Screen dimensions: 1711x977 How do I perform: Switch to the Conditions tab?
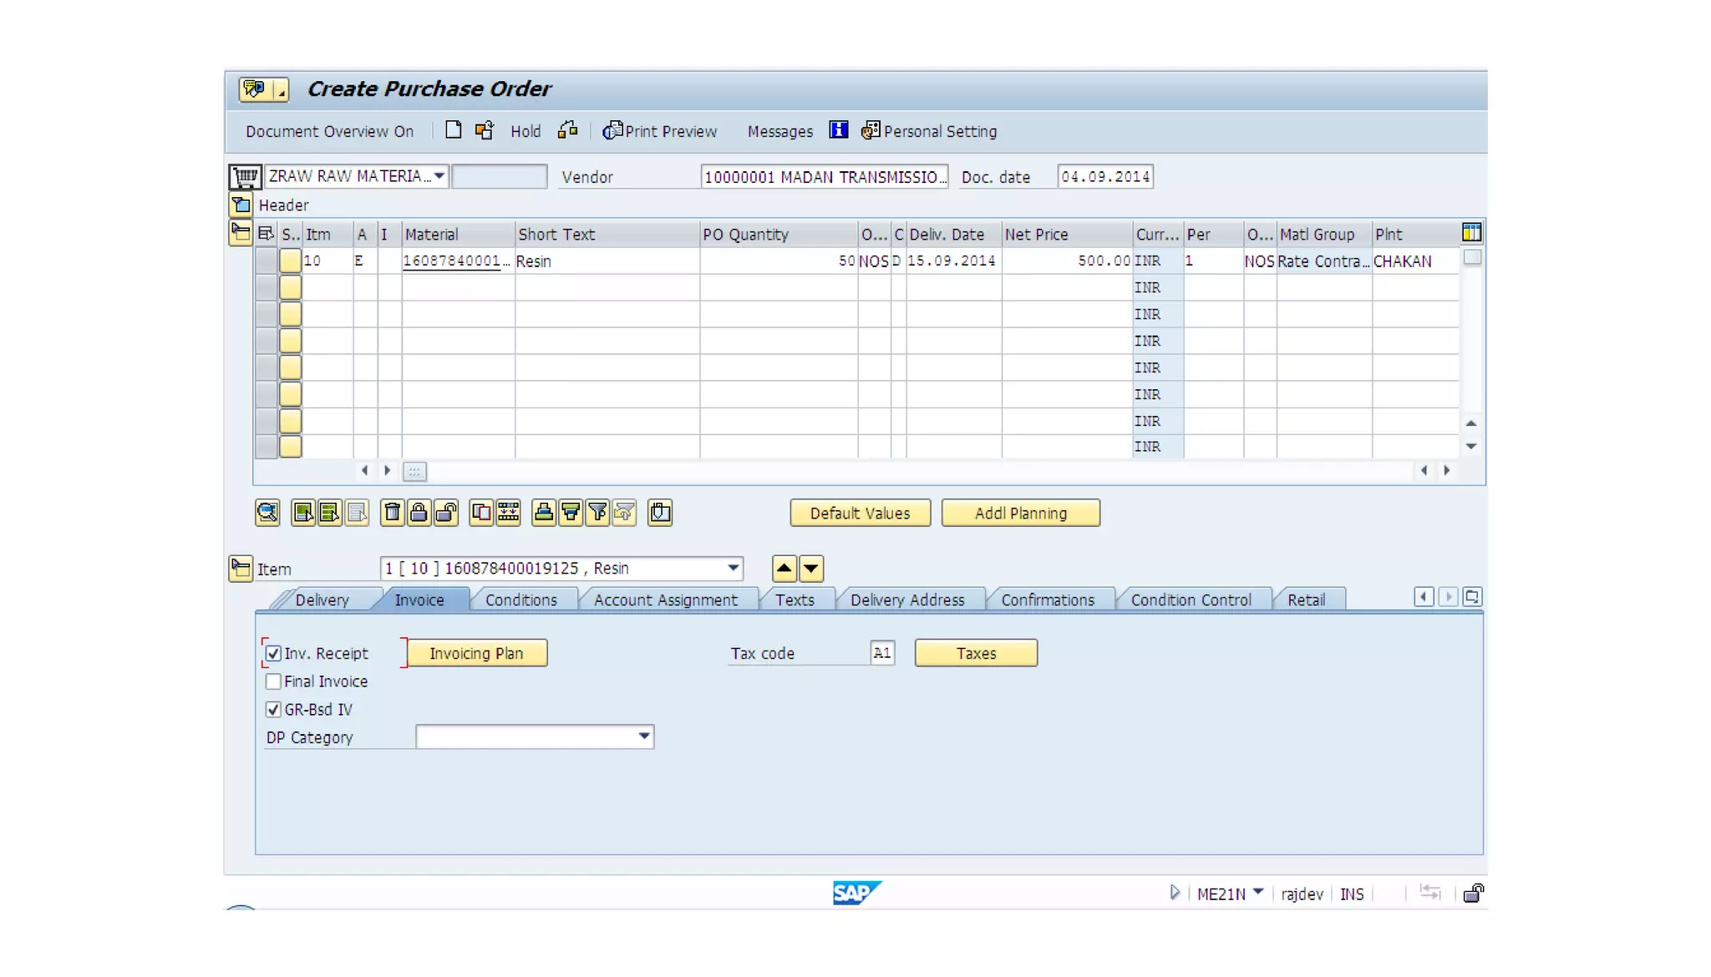[x=520, y=600]
